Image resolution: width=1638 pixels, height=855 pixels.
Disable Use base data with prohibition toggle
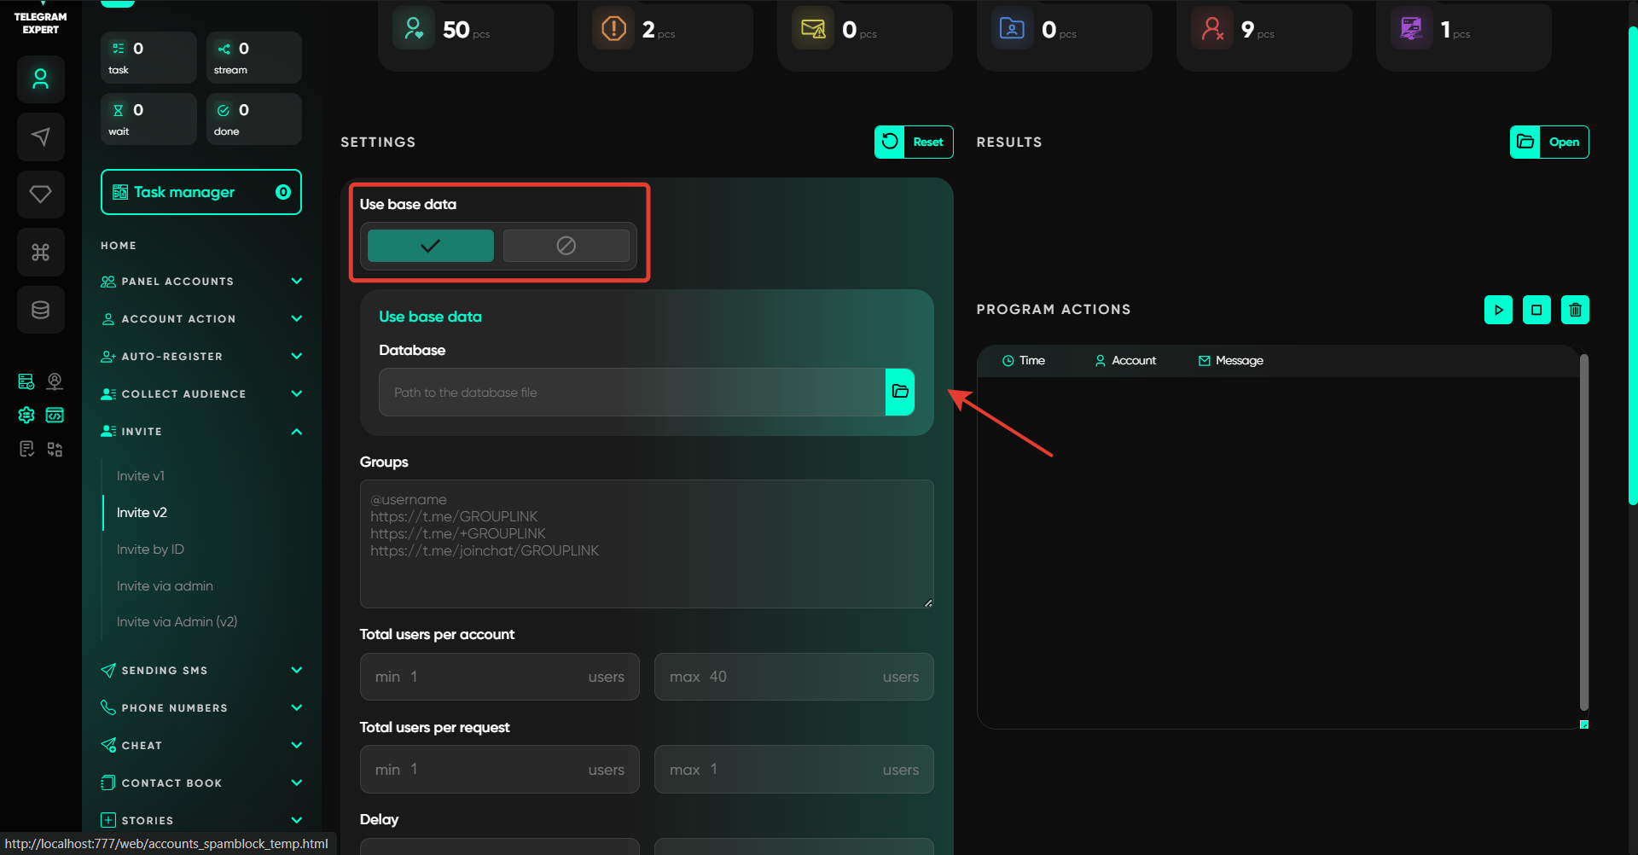coord(566,246)
